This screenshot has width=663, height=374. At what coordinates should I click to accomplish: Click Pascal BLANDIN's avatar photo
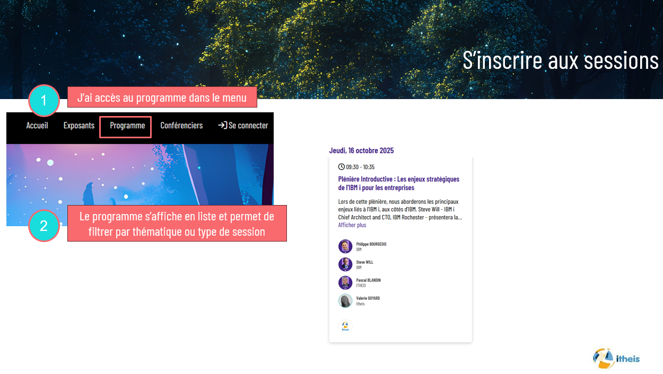pyautogui.click(x=345, y=282)
